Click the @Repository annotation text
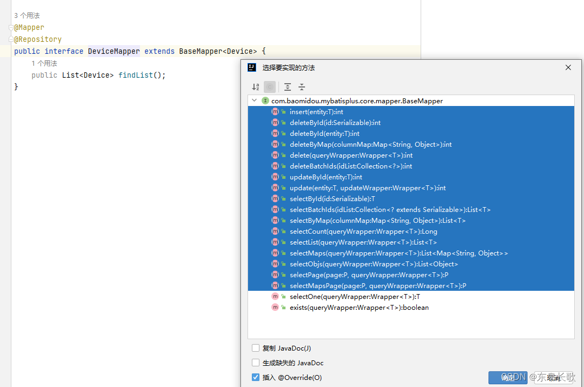584x387 pixels. (38, 39)
